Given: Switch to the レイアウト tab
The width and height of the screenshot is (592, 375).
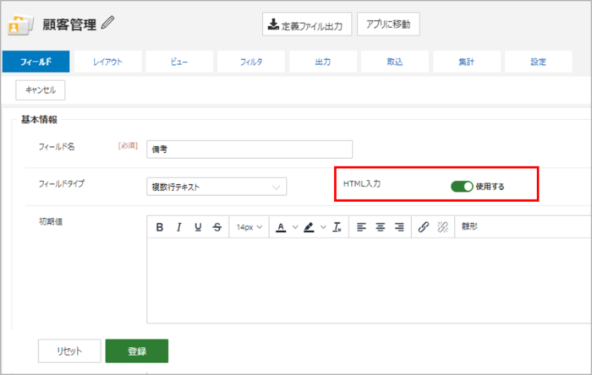Looking at the screenshot, I should coord(108,62).
